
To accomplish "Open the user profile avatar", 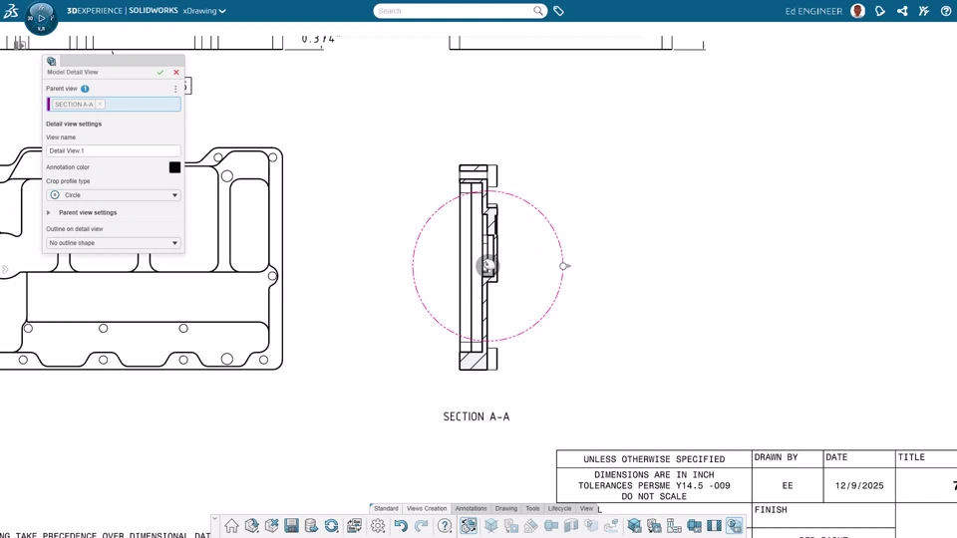I will tap(857, 11).
